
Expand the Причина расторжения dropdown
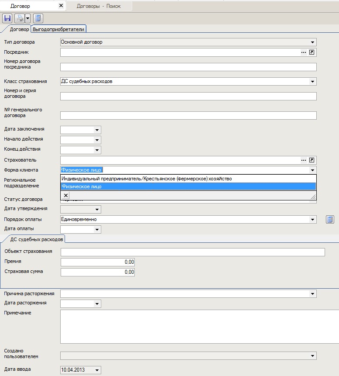coord(312,294)
